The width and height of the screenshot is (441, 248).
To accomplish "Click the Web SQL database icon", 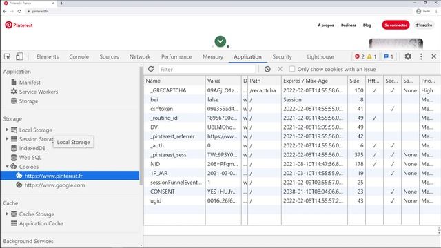I will click(x=14, y=158).
